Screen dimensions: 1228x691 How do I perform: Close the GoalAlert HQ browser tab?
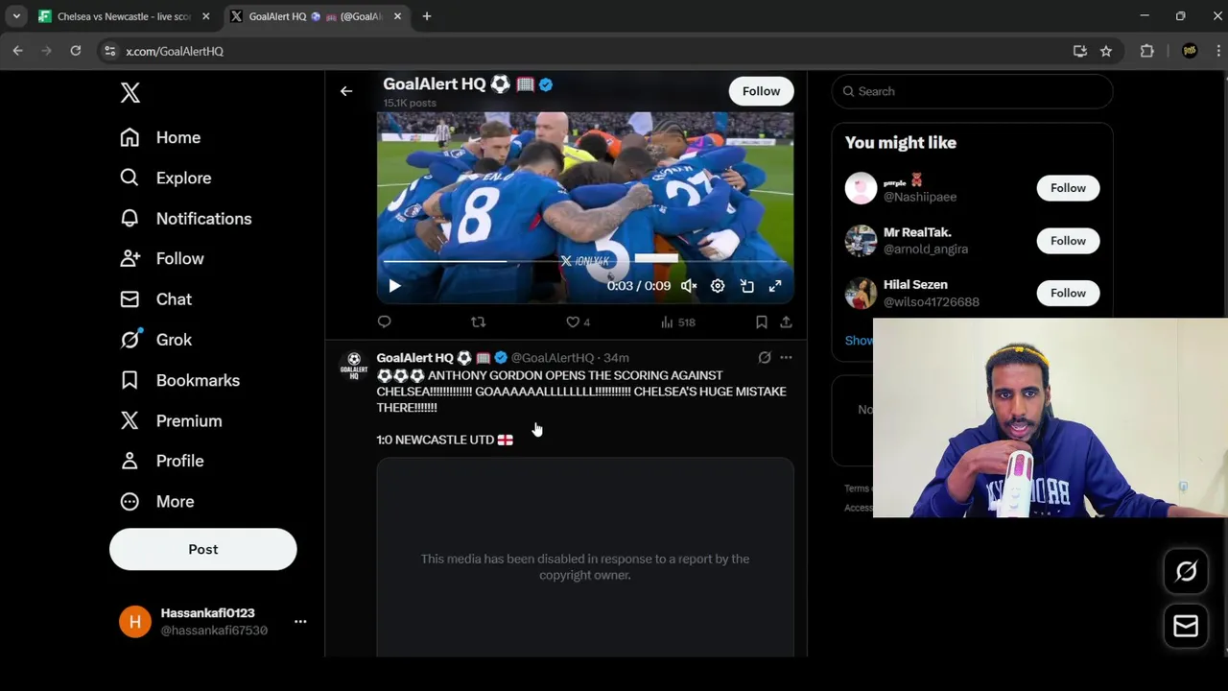click(397, 16)
